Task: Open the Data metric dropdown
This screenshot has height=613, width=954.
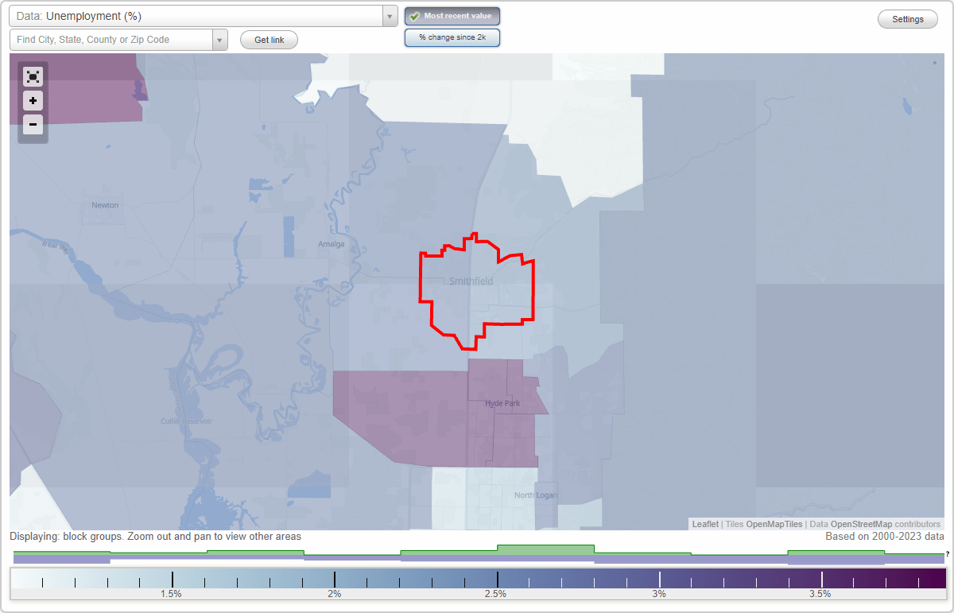Action: coord(389,15)
